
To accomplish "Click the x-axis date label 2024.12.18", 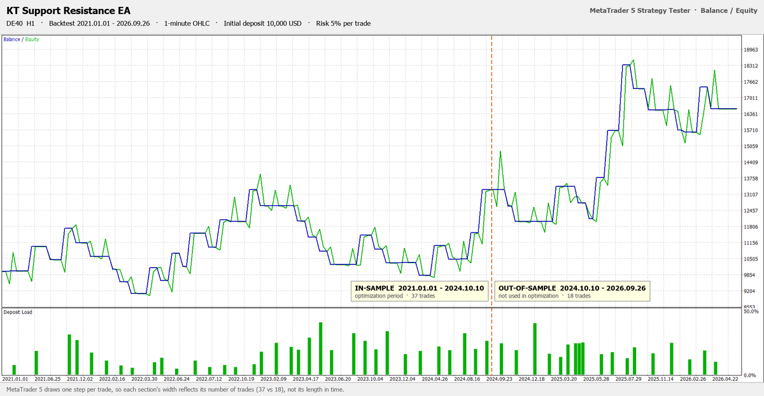I will pyautogui.click(x=532, y=379).
